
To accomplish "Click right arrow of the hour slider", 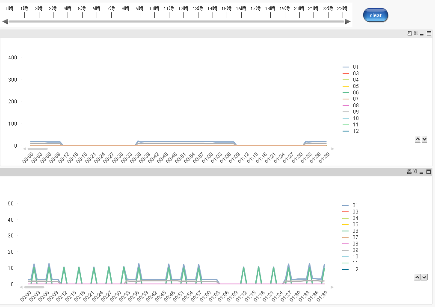I will pyautogui.click(x=348, y=21).
